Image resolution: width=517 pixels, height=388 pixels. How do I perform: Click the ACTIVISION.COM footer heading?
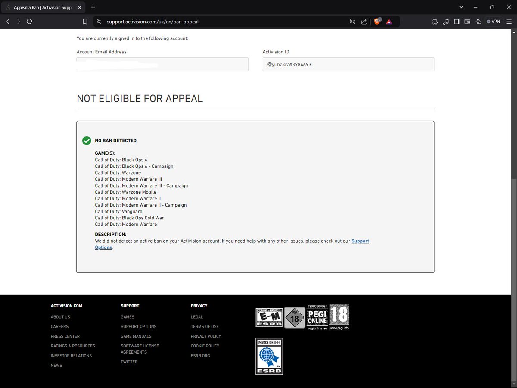66,306
